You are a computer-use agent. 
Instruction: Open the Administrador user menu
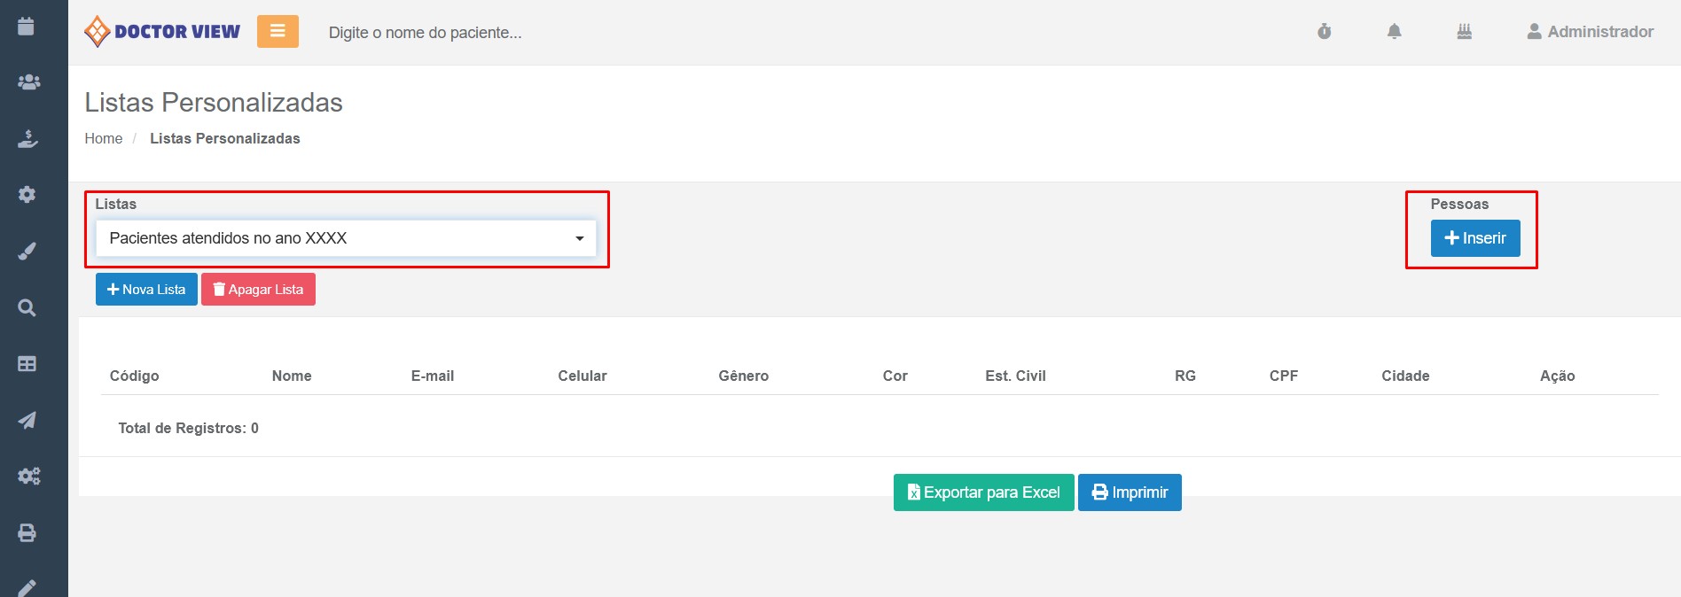(x=1590, y=32)
